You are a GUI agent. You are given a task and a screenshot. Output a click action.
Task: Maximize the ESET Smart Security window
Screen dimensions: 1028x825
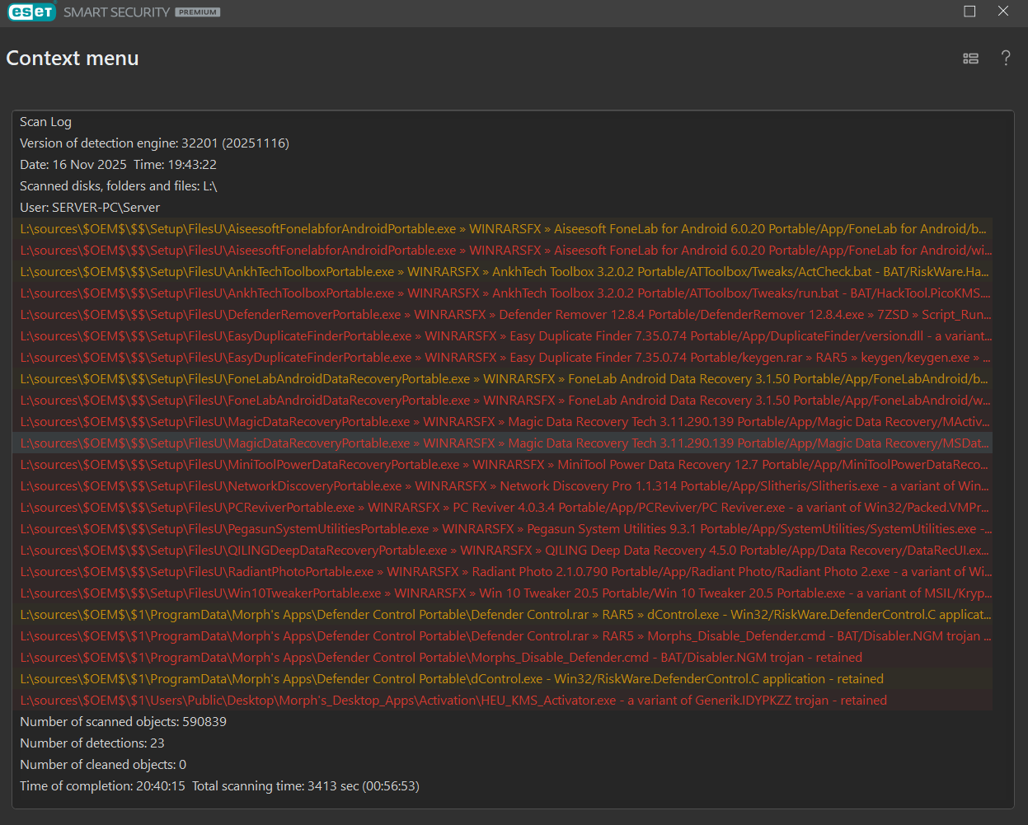coord(969,12)
